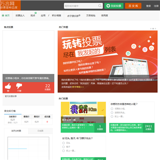Click the 2411 投票数 counter

pos(148,128)
